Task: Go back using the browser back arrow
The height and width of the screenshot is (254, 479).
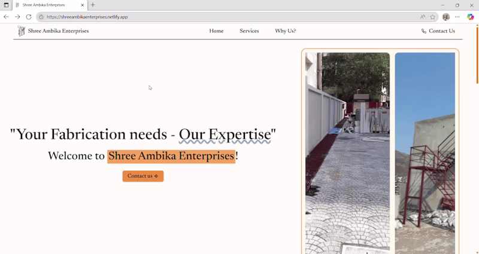Action: (6, 17)
